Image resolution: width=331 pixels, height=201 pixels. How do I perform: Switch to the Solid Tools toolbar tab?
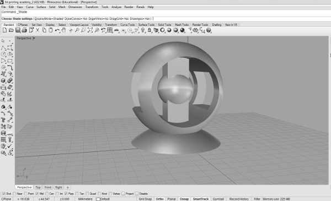[x=164, y=25]
